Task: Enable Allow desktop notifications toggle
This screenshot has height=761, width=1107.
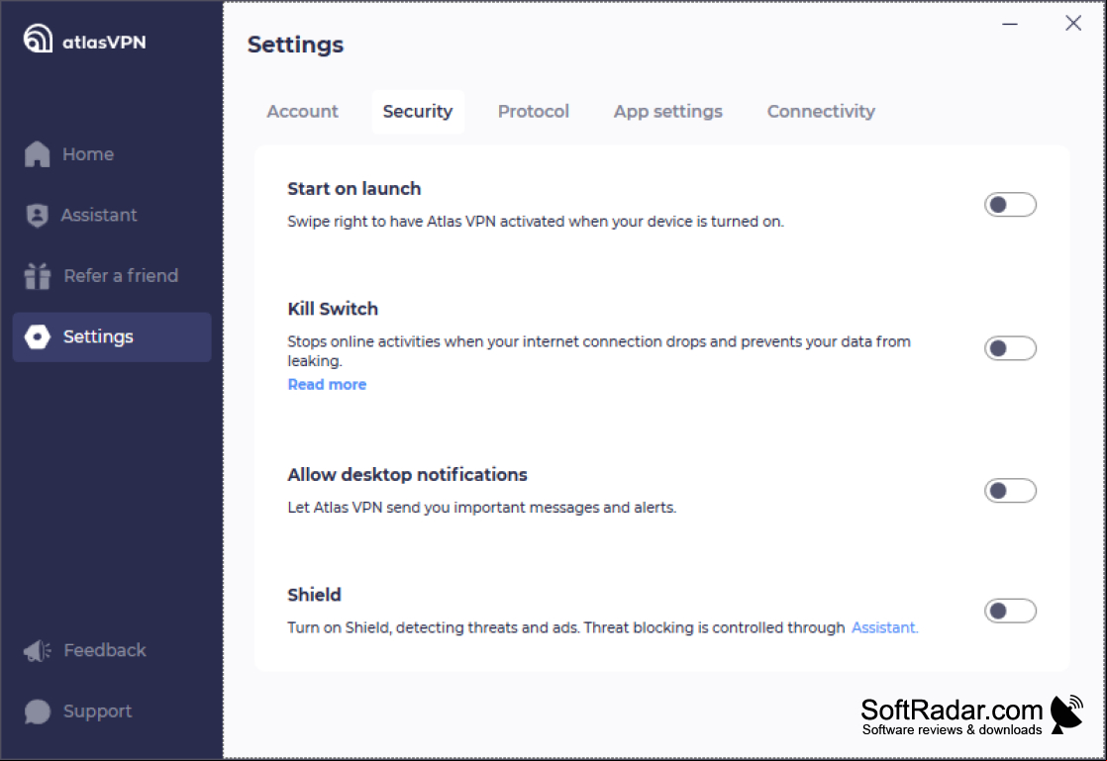Action: point(1010,491)
